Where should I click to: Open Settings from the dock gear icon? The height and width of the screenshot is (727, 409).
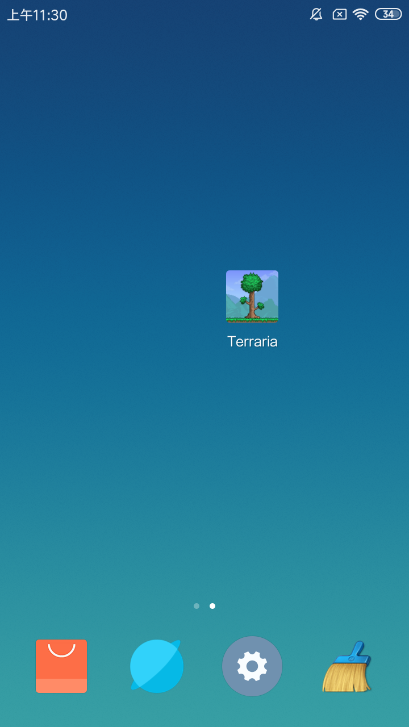(252, 666)
